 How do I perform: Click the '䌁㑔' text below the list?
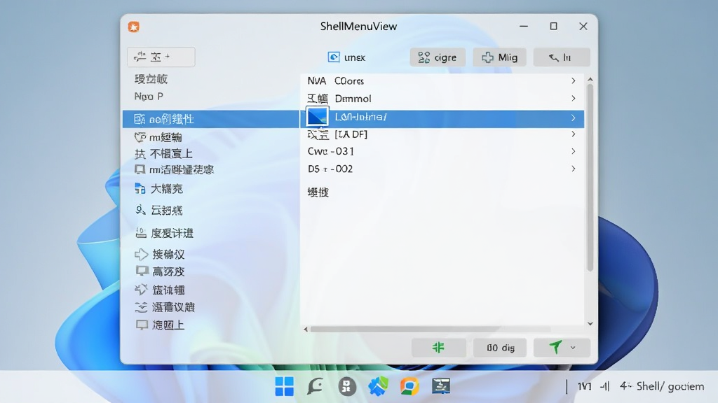318,192
